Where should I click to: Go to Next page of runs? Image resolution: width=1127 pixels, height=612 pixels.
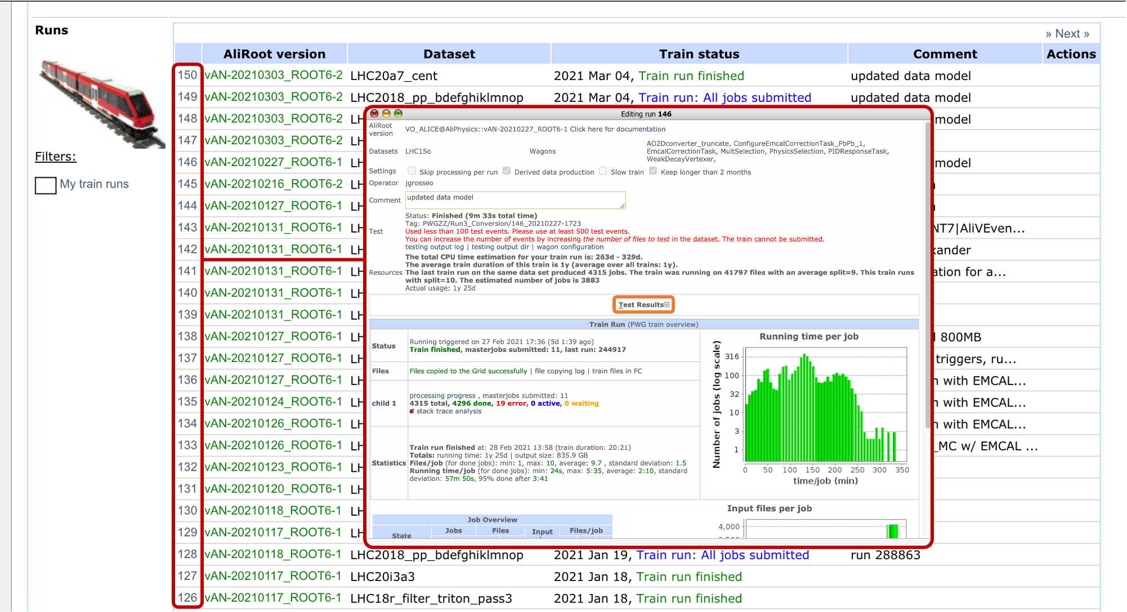point(1067,34)
